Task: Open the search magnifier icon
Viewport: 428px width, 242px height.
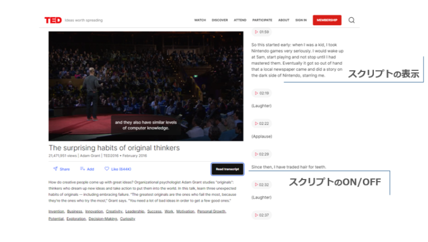Action: click(x=352, y=20)
